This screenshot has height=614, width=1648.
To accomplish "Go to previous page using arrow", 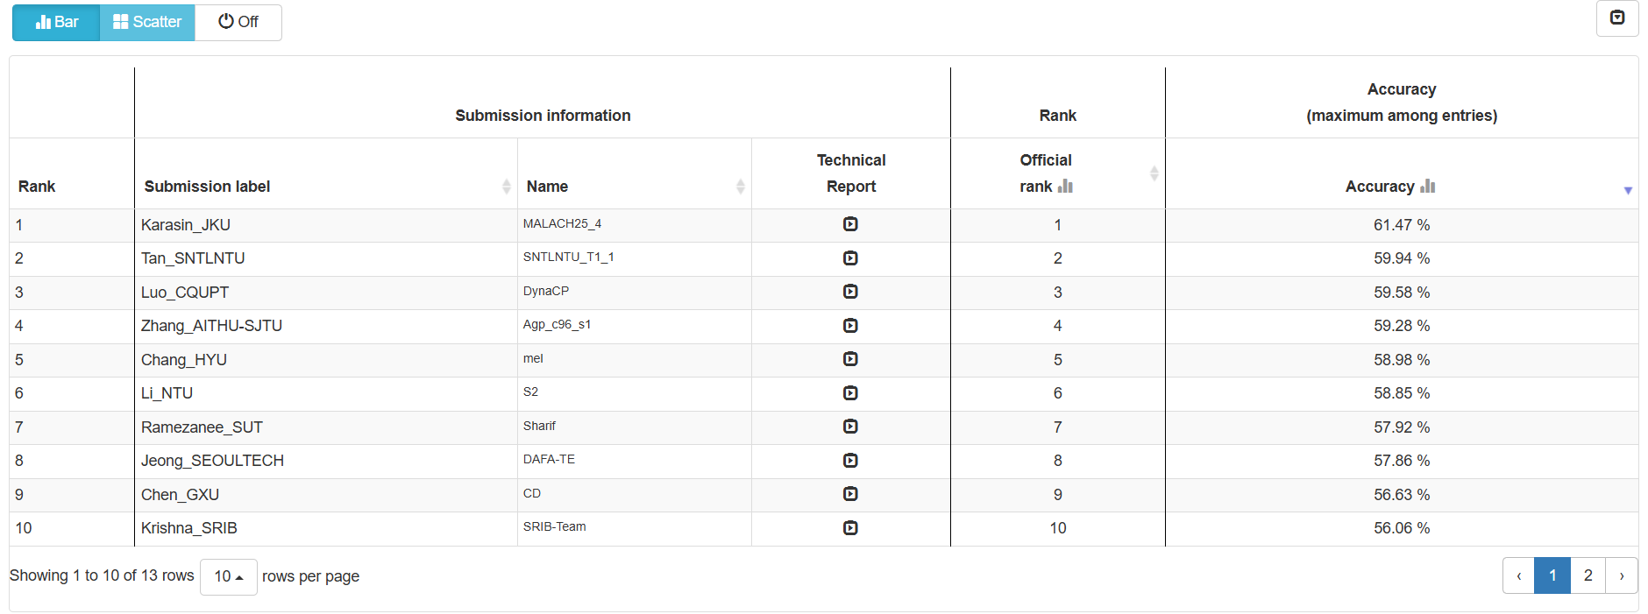I will 1518,575.
